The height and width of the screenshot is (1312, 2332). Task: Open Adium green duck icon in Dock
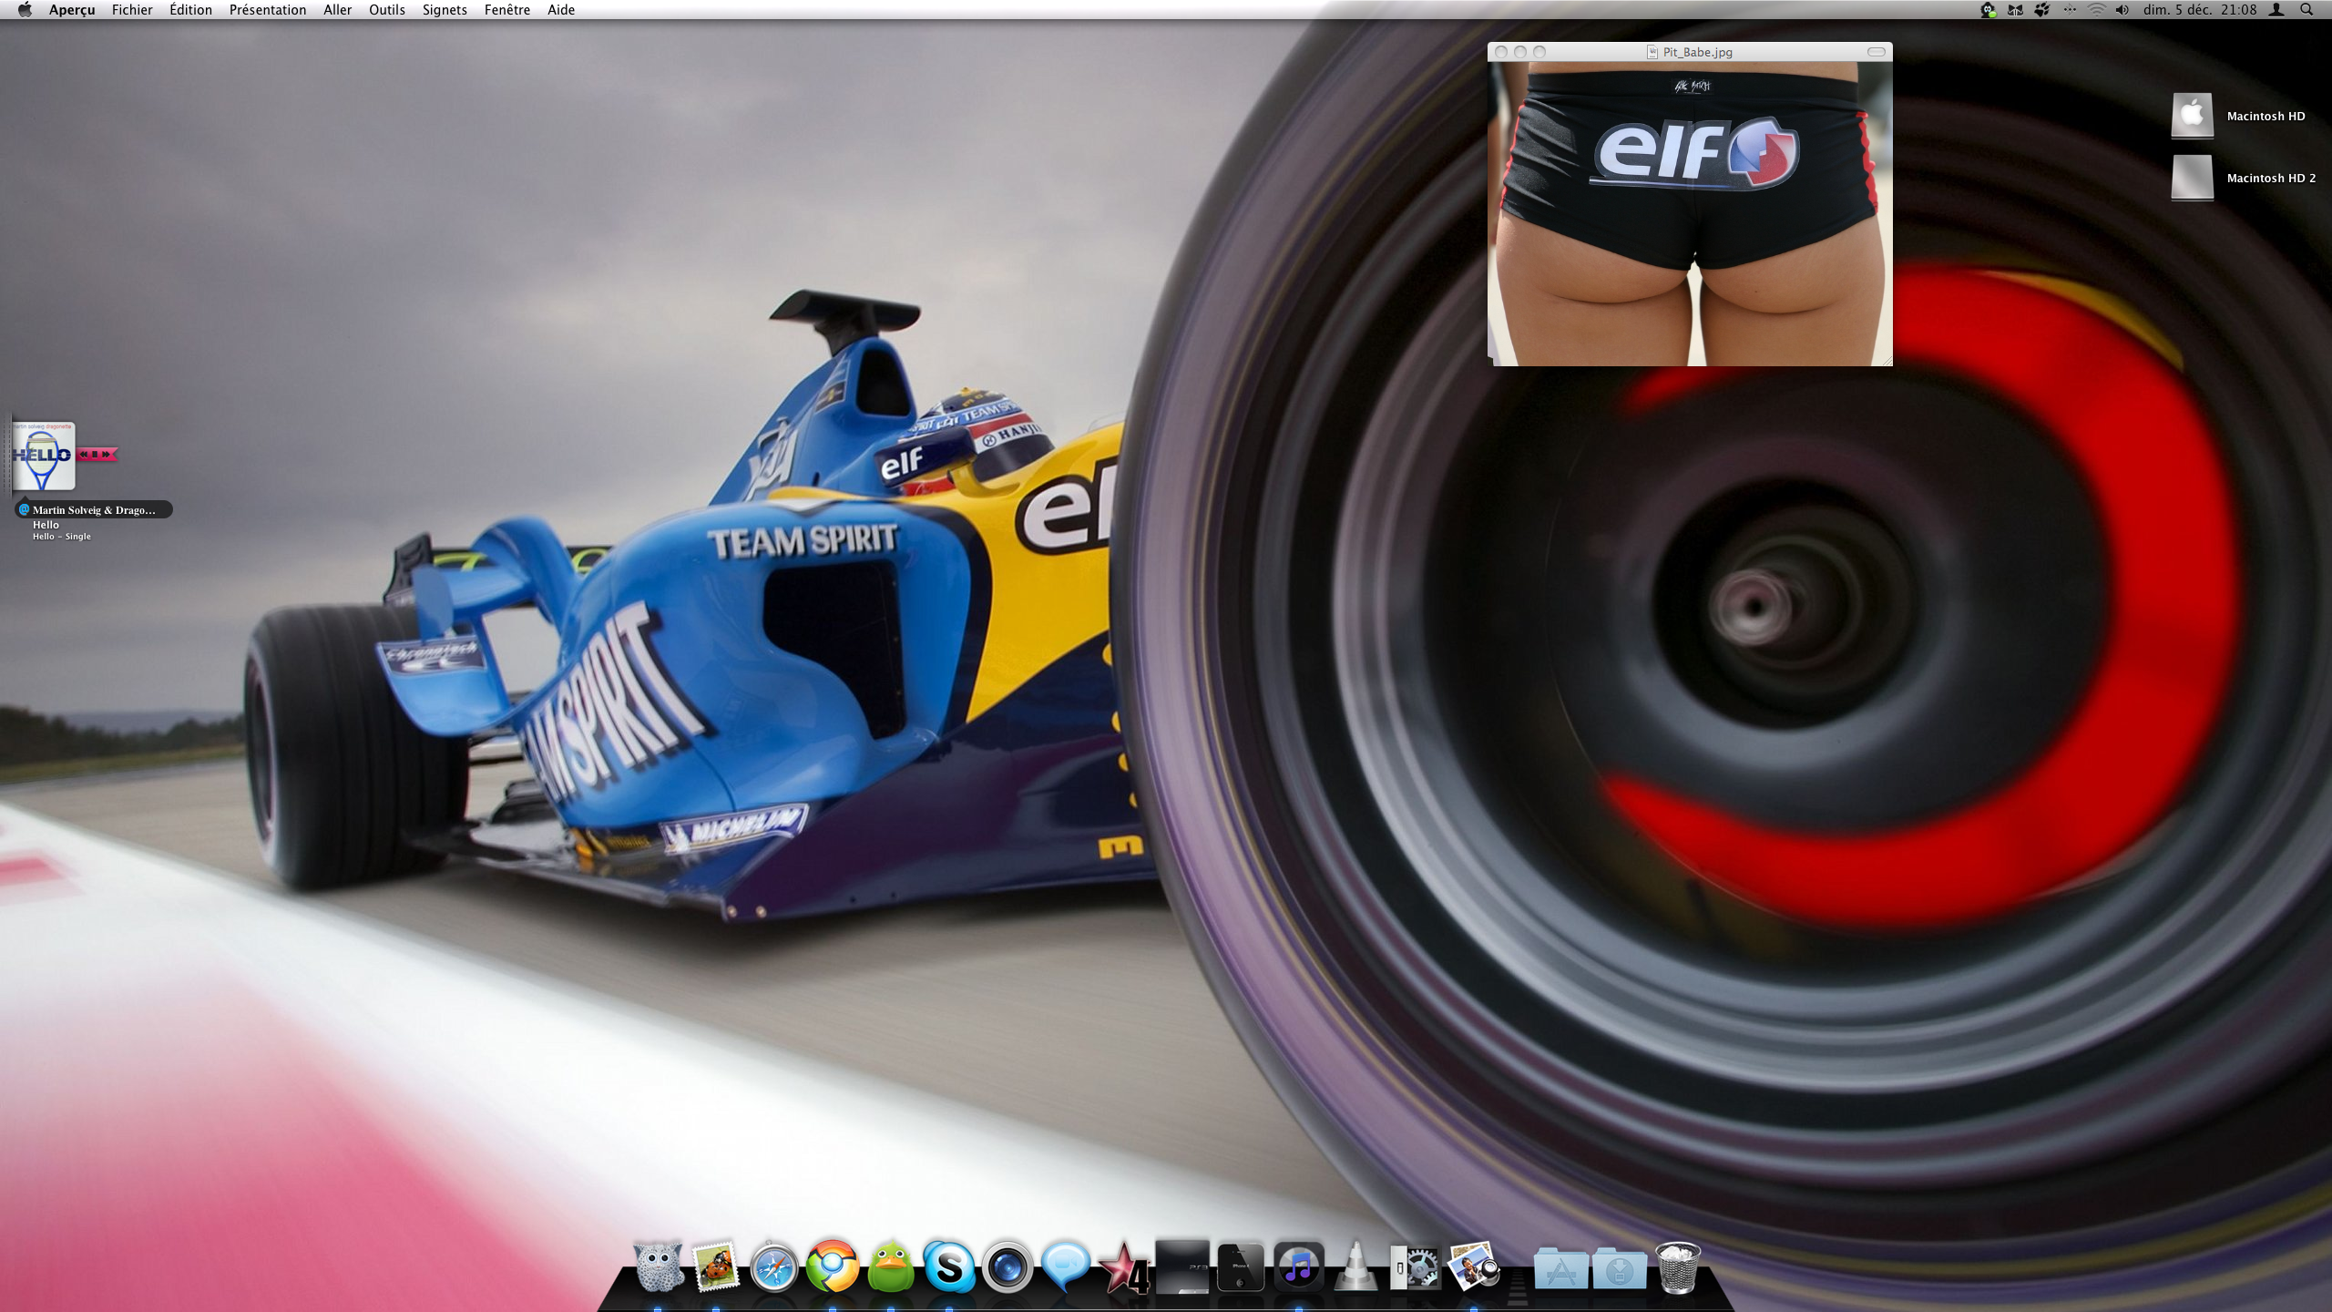tap(891, 1266)
